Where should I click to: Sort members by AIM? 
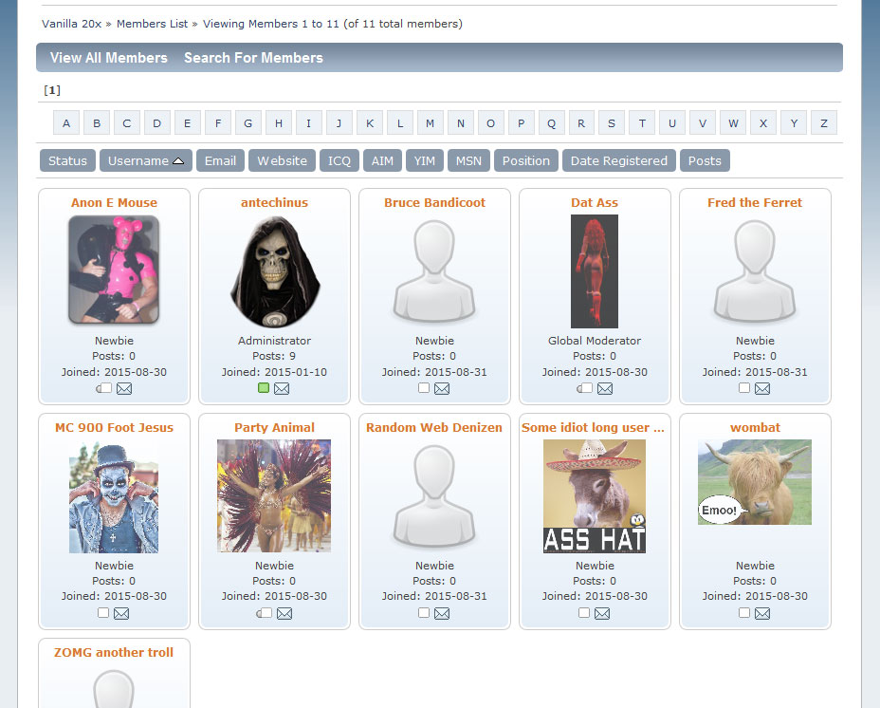click(382, 160)
